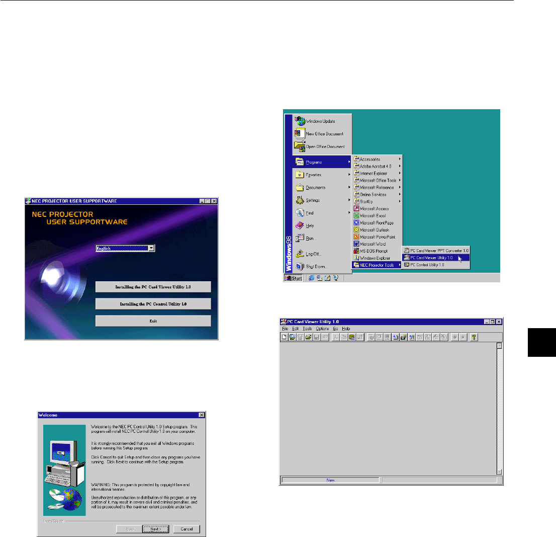This screenshot has width=556, height=537.
Task: Open the StartUp folder in Programs
Action: (x=377, y=202)
